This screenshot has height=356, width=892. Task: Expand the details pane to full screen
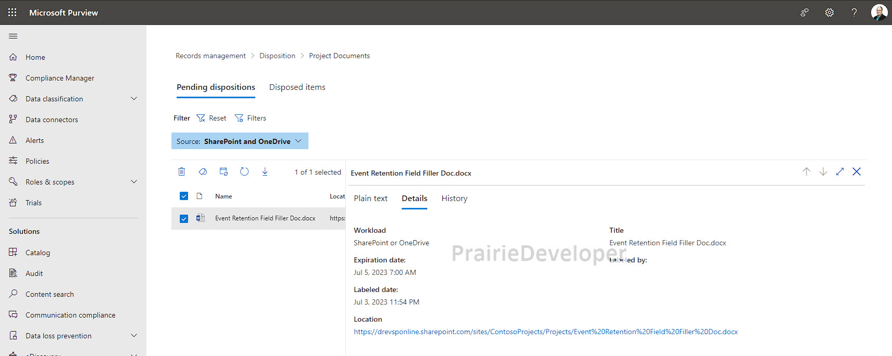pos(840,172)
